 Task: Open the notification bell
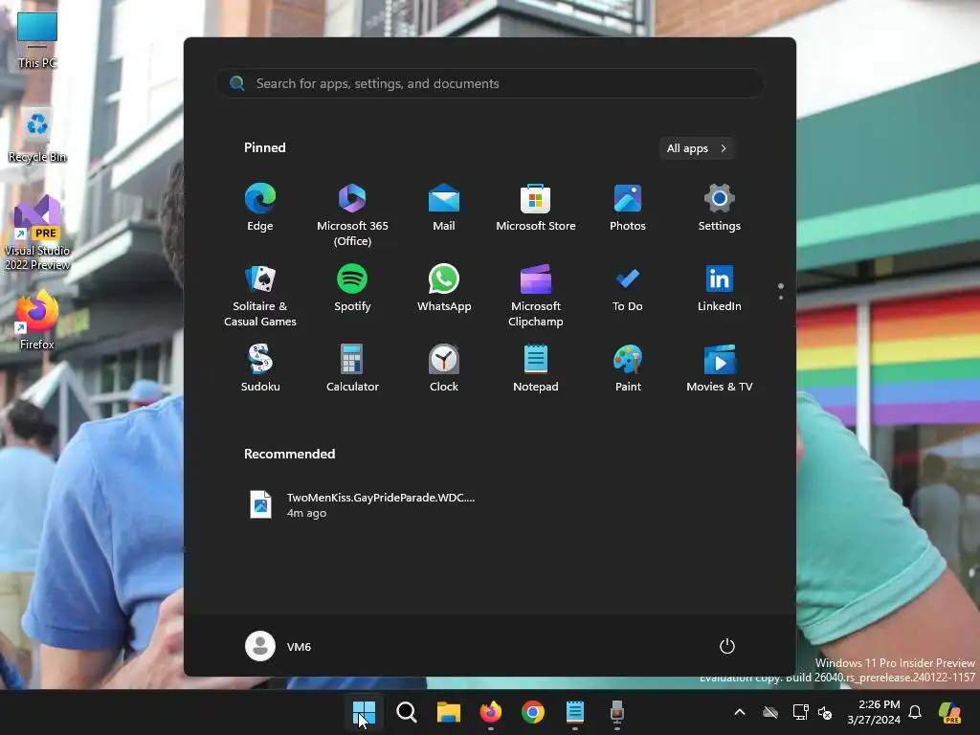tap(915, 712)
